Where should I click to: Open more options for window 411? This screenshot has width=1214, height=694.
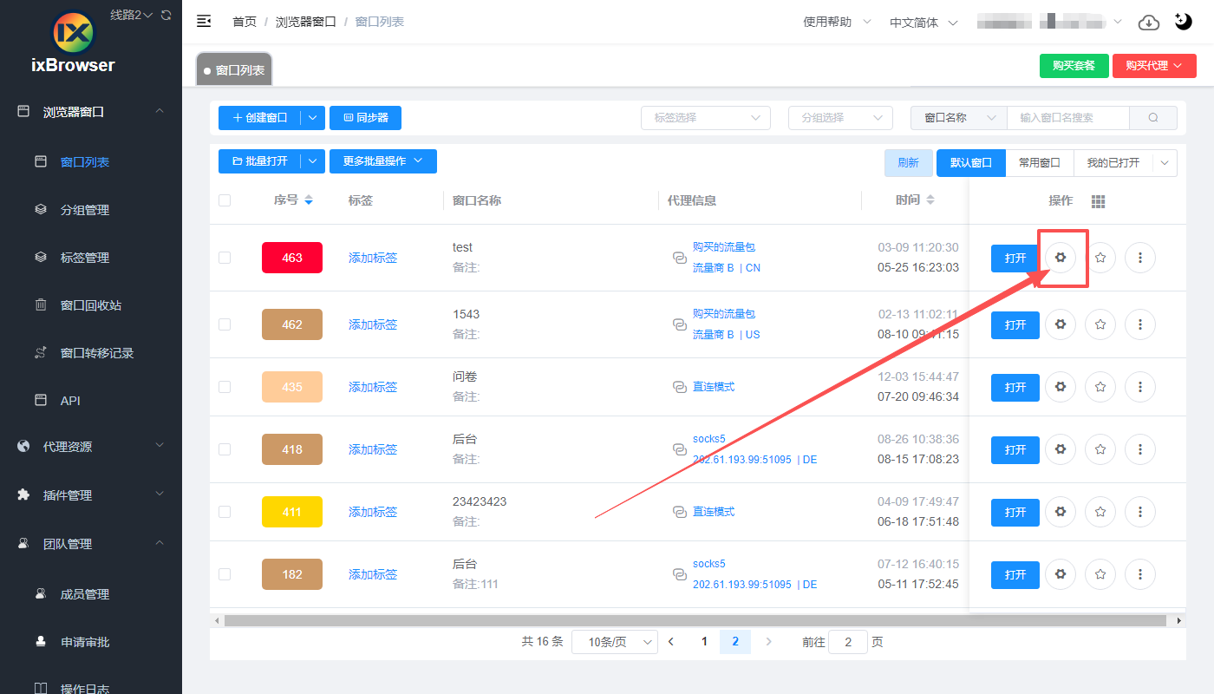tap(1140, 512)
